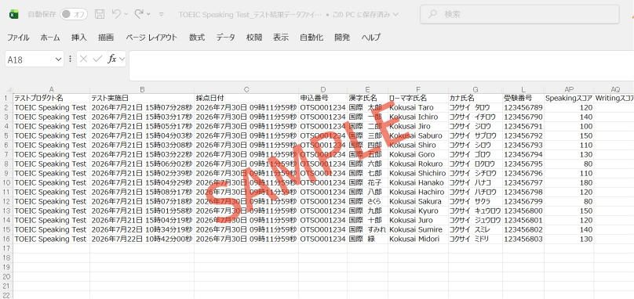Screen dimensions: 634x299
Task: Switch to the ページ レイアウト tab
Action: [x=151, y=38]
